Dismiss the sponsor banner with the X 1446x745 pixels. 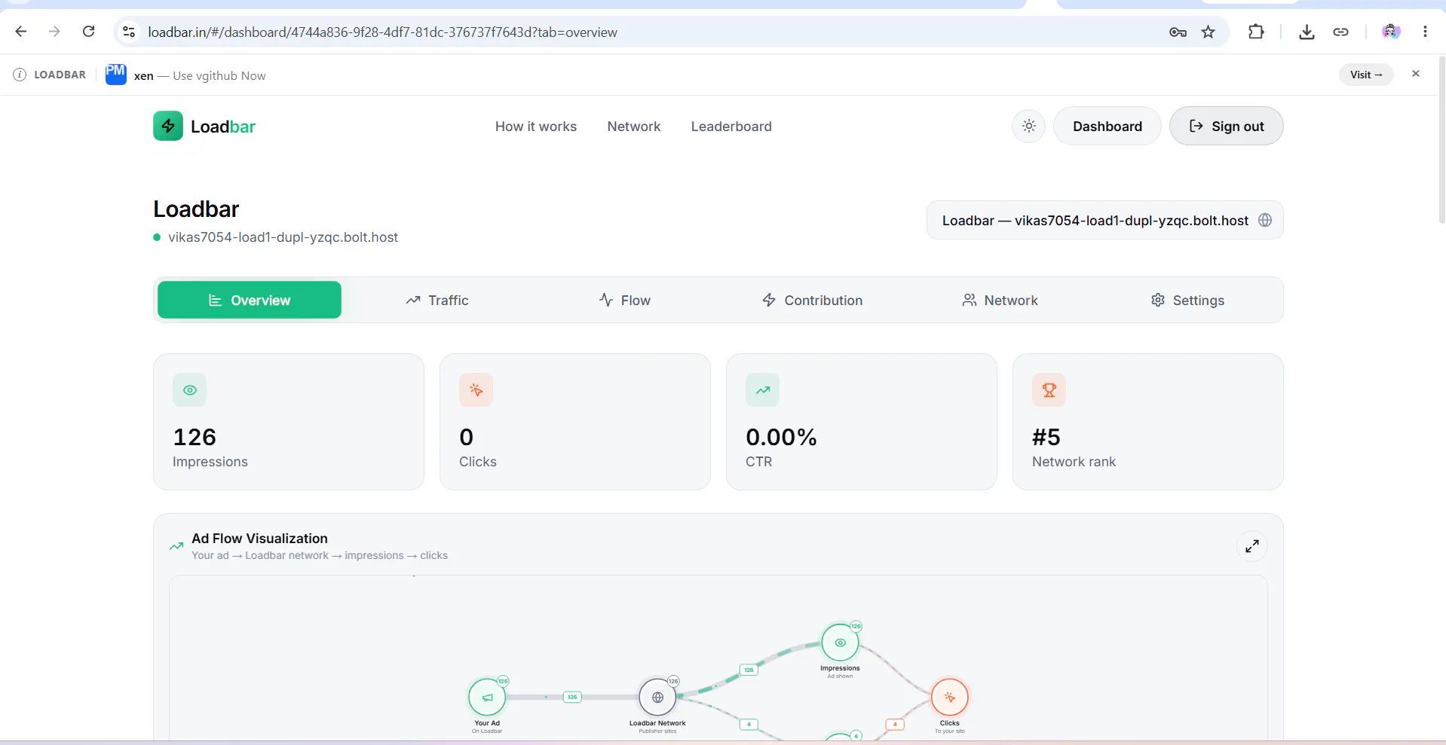[1416, 74]
